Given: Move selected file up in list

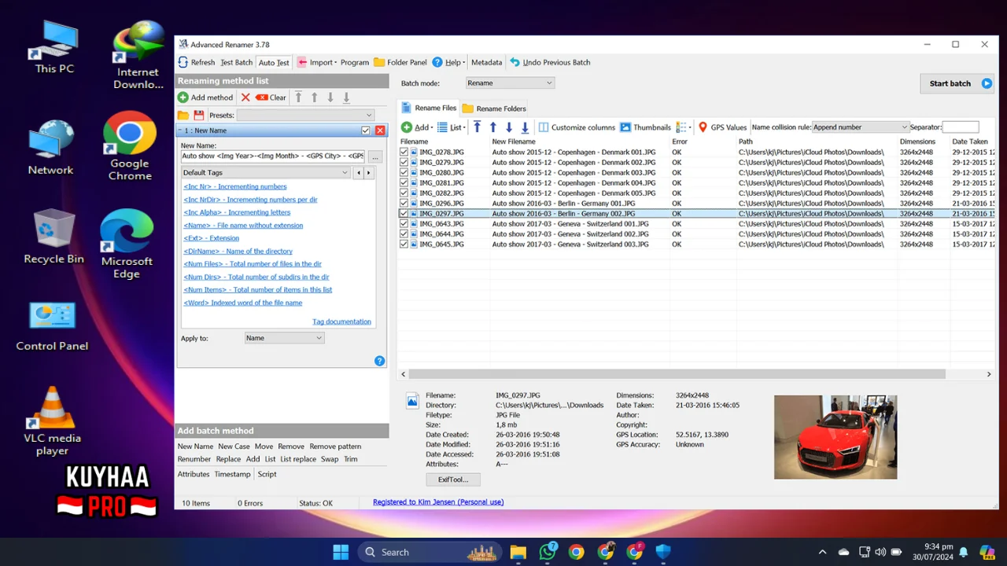Looking at the screenshot, I should click(493, 127).
